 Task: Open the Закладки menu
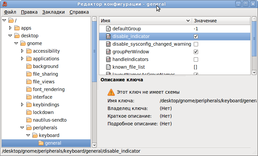click(54, 12)
